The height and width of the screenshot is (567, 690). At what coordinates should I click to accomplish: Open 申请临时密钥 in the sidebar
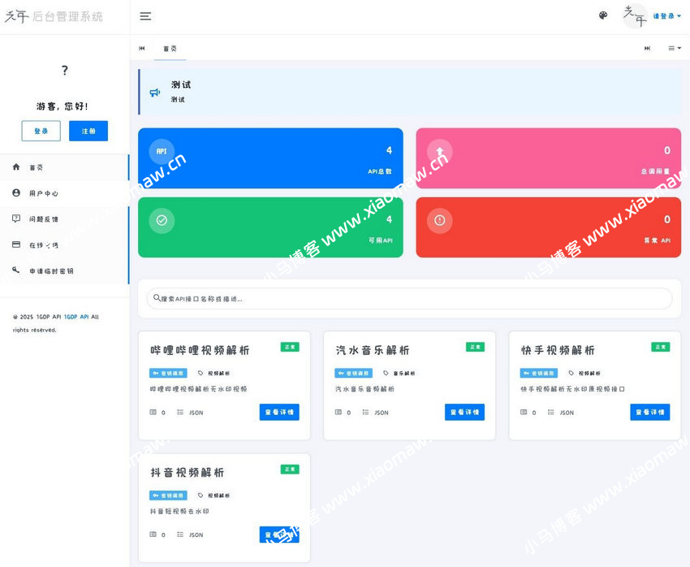(64, 271)
